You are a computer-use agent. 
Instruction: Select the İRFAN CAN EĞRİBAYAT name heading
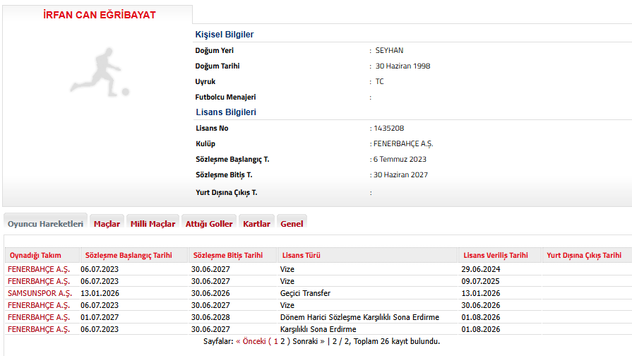click(100, 15)
